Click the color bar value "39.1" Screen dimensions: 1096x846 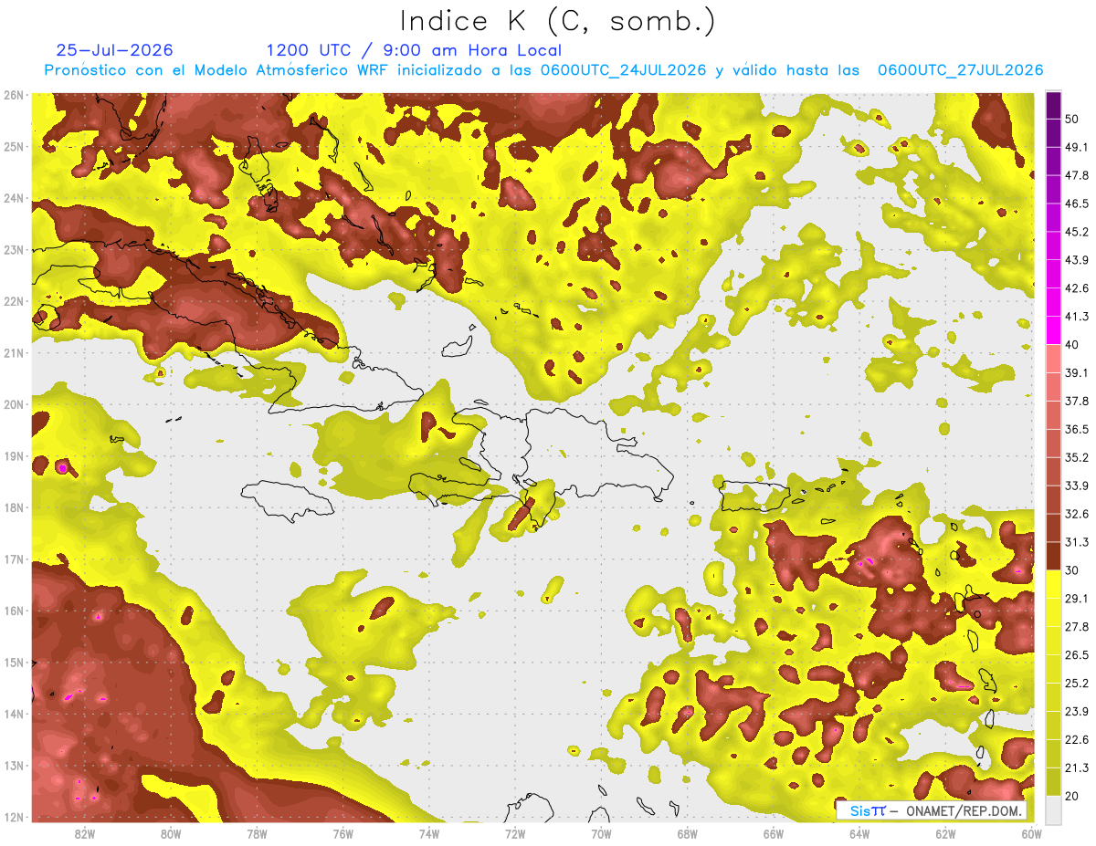tap(1076, 372)
